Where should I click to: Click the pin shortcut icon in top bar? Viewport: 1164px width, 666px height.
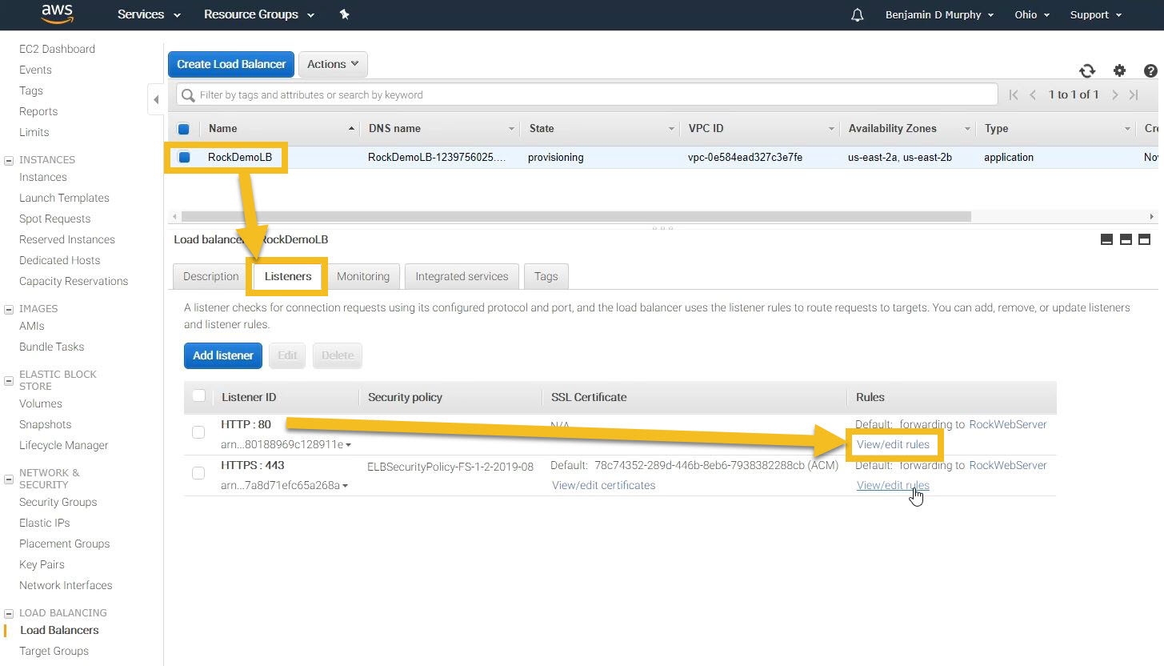[345, 14]
